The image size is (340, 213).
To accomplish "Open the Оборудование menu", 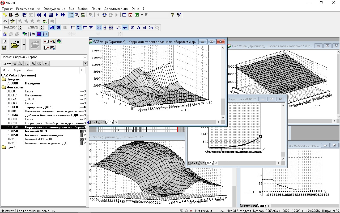I will coord(54,9).
